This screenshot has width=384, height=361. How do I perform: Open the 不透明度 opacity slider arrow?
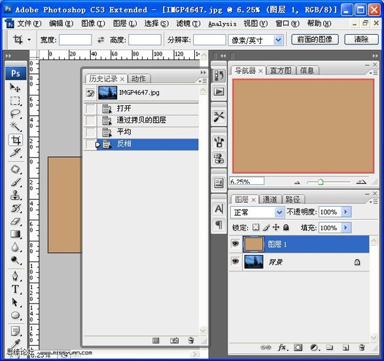pyautogui.click(x=346, y=212)
